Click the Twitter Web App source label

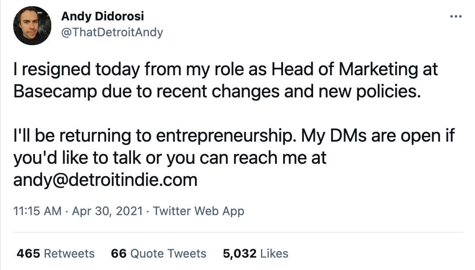pyautogui.click(x=198, y=211)
